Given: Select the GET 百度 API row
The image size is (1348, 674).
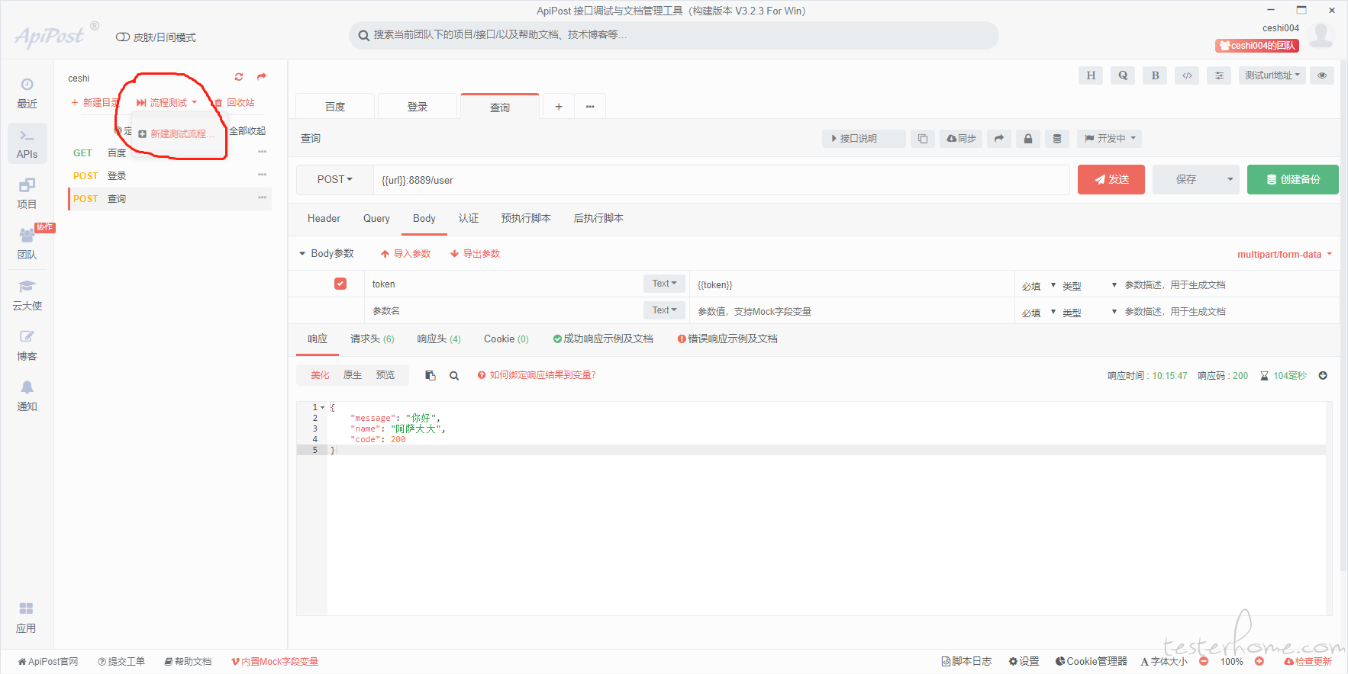Looking at the screenshot, I should click(x=169, y=153).
